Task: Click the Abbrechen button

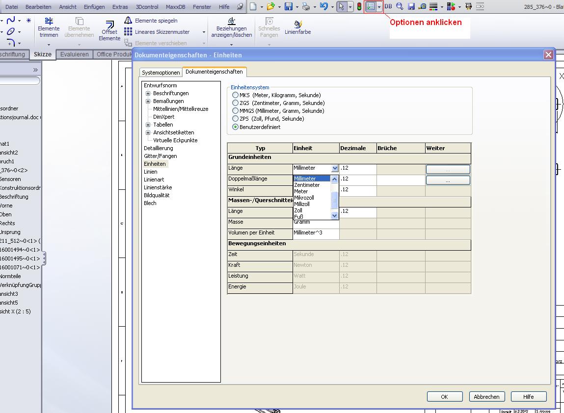Action: pyautogui.click(x=486, y=397)
